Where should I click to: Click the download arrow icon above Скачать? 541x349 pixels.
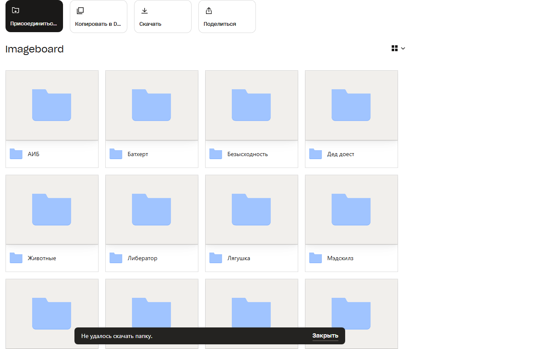tap(144, 11)
